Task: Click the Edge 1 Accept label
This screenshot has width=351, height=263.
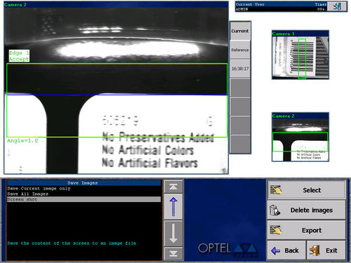Action: click(x=19, y=56)
